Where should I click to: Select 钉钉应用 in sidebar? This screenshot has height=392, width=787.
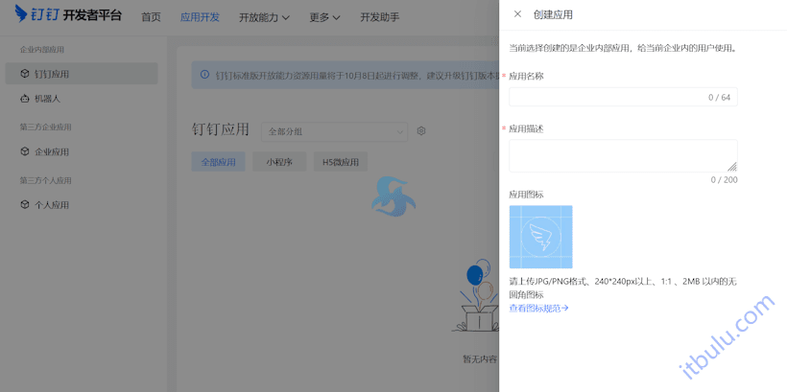coord(82,74)
